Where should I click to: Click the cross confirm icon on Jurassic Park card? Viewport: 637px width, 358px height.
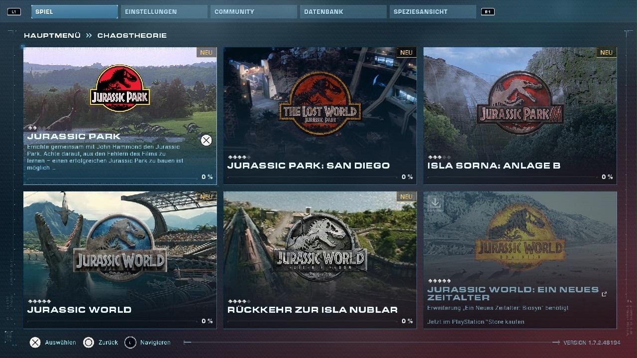click(206, 140)
